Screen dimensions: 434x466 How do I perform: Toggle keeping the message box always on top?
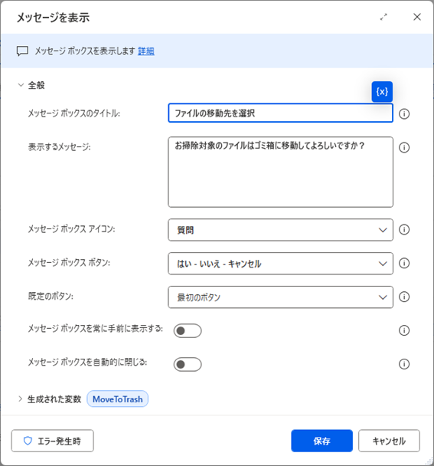(x=188, y=331)
